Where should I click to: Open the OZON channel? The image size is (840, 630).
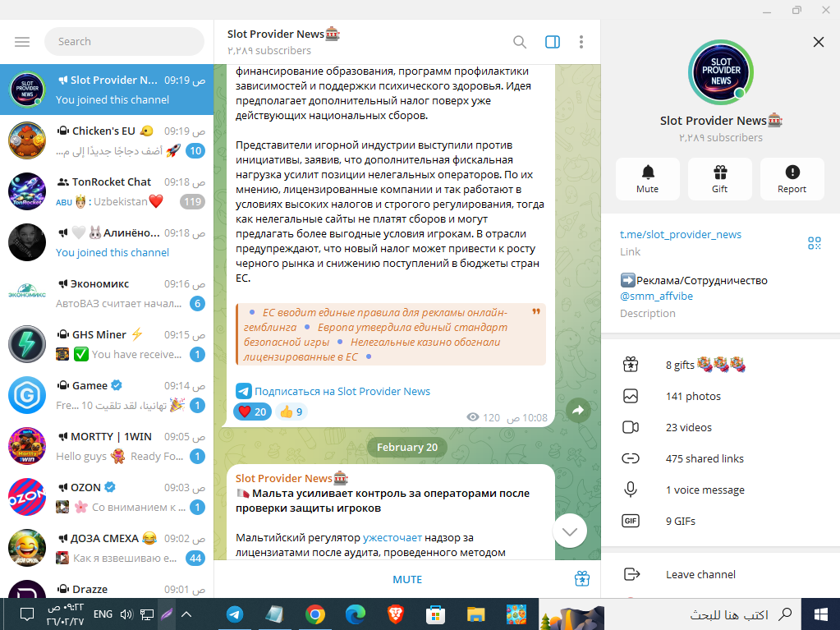coord(107,497)
